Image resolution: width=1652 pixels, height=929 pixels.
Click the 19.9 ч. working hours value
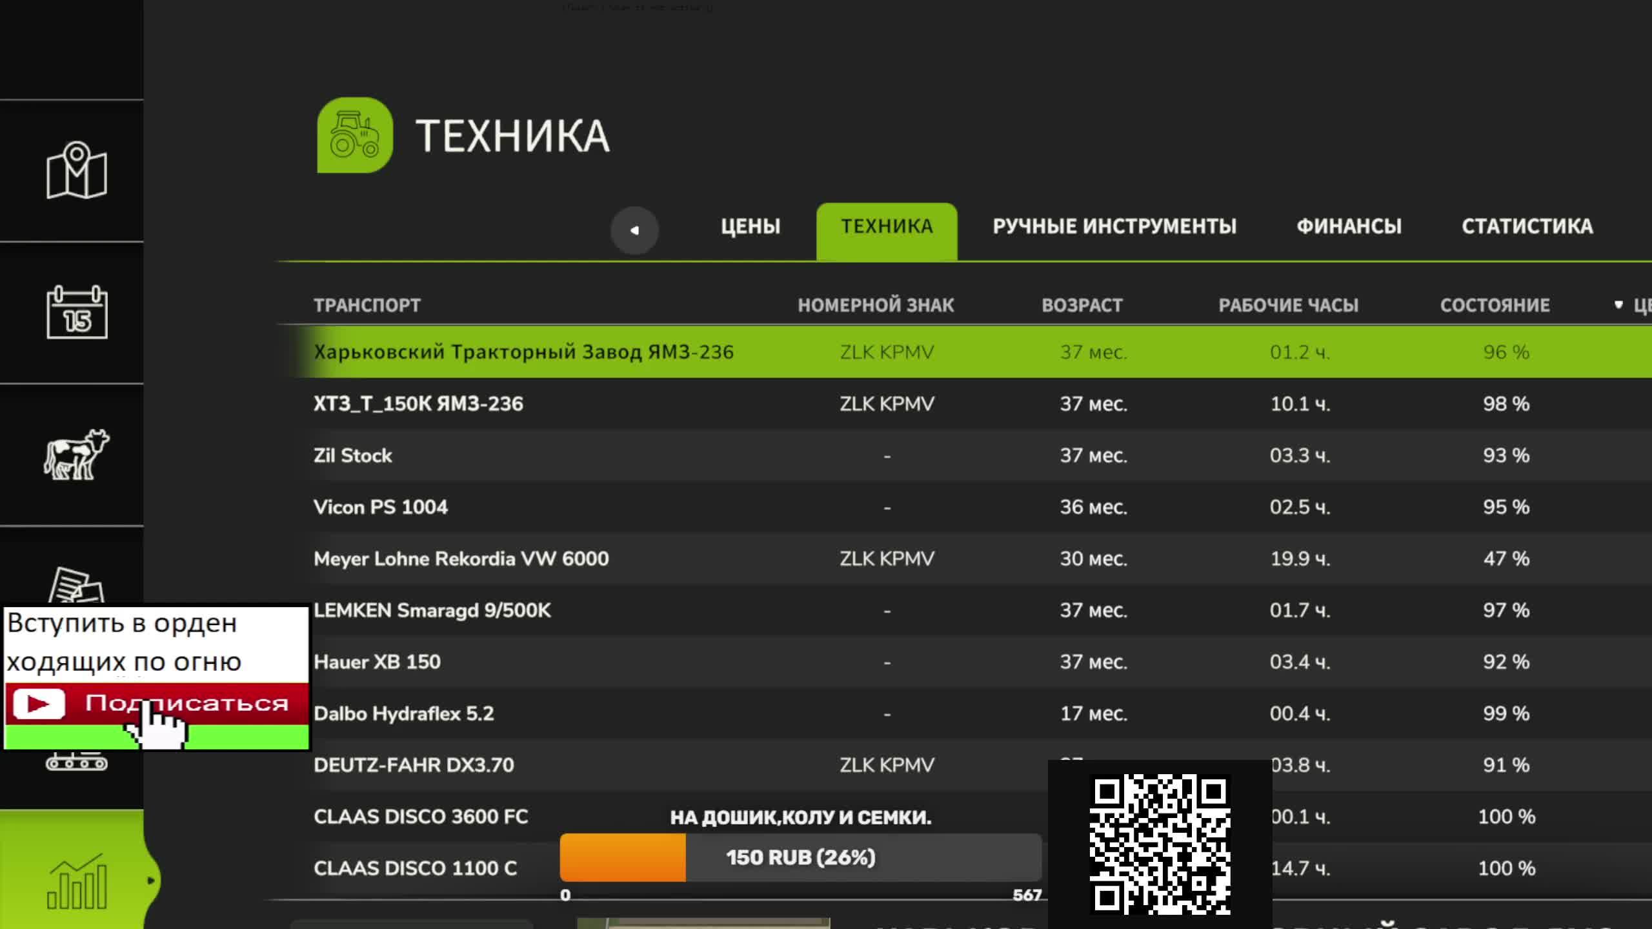1300,558
